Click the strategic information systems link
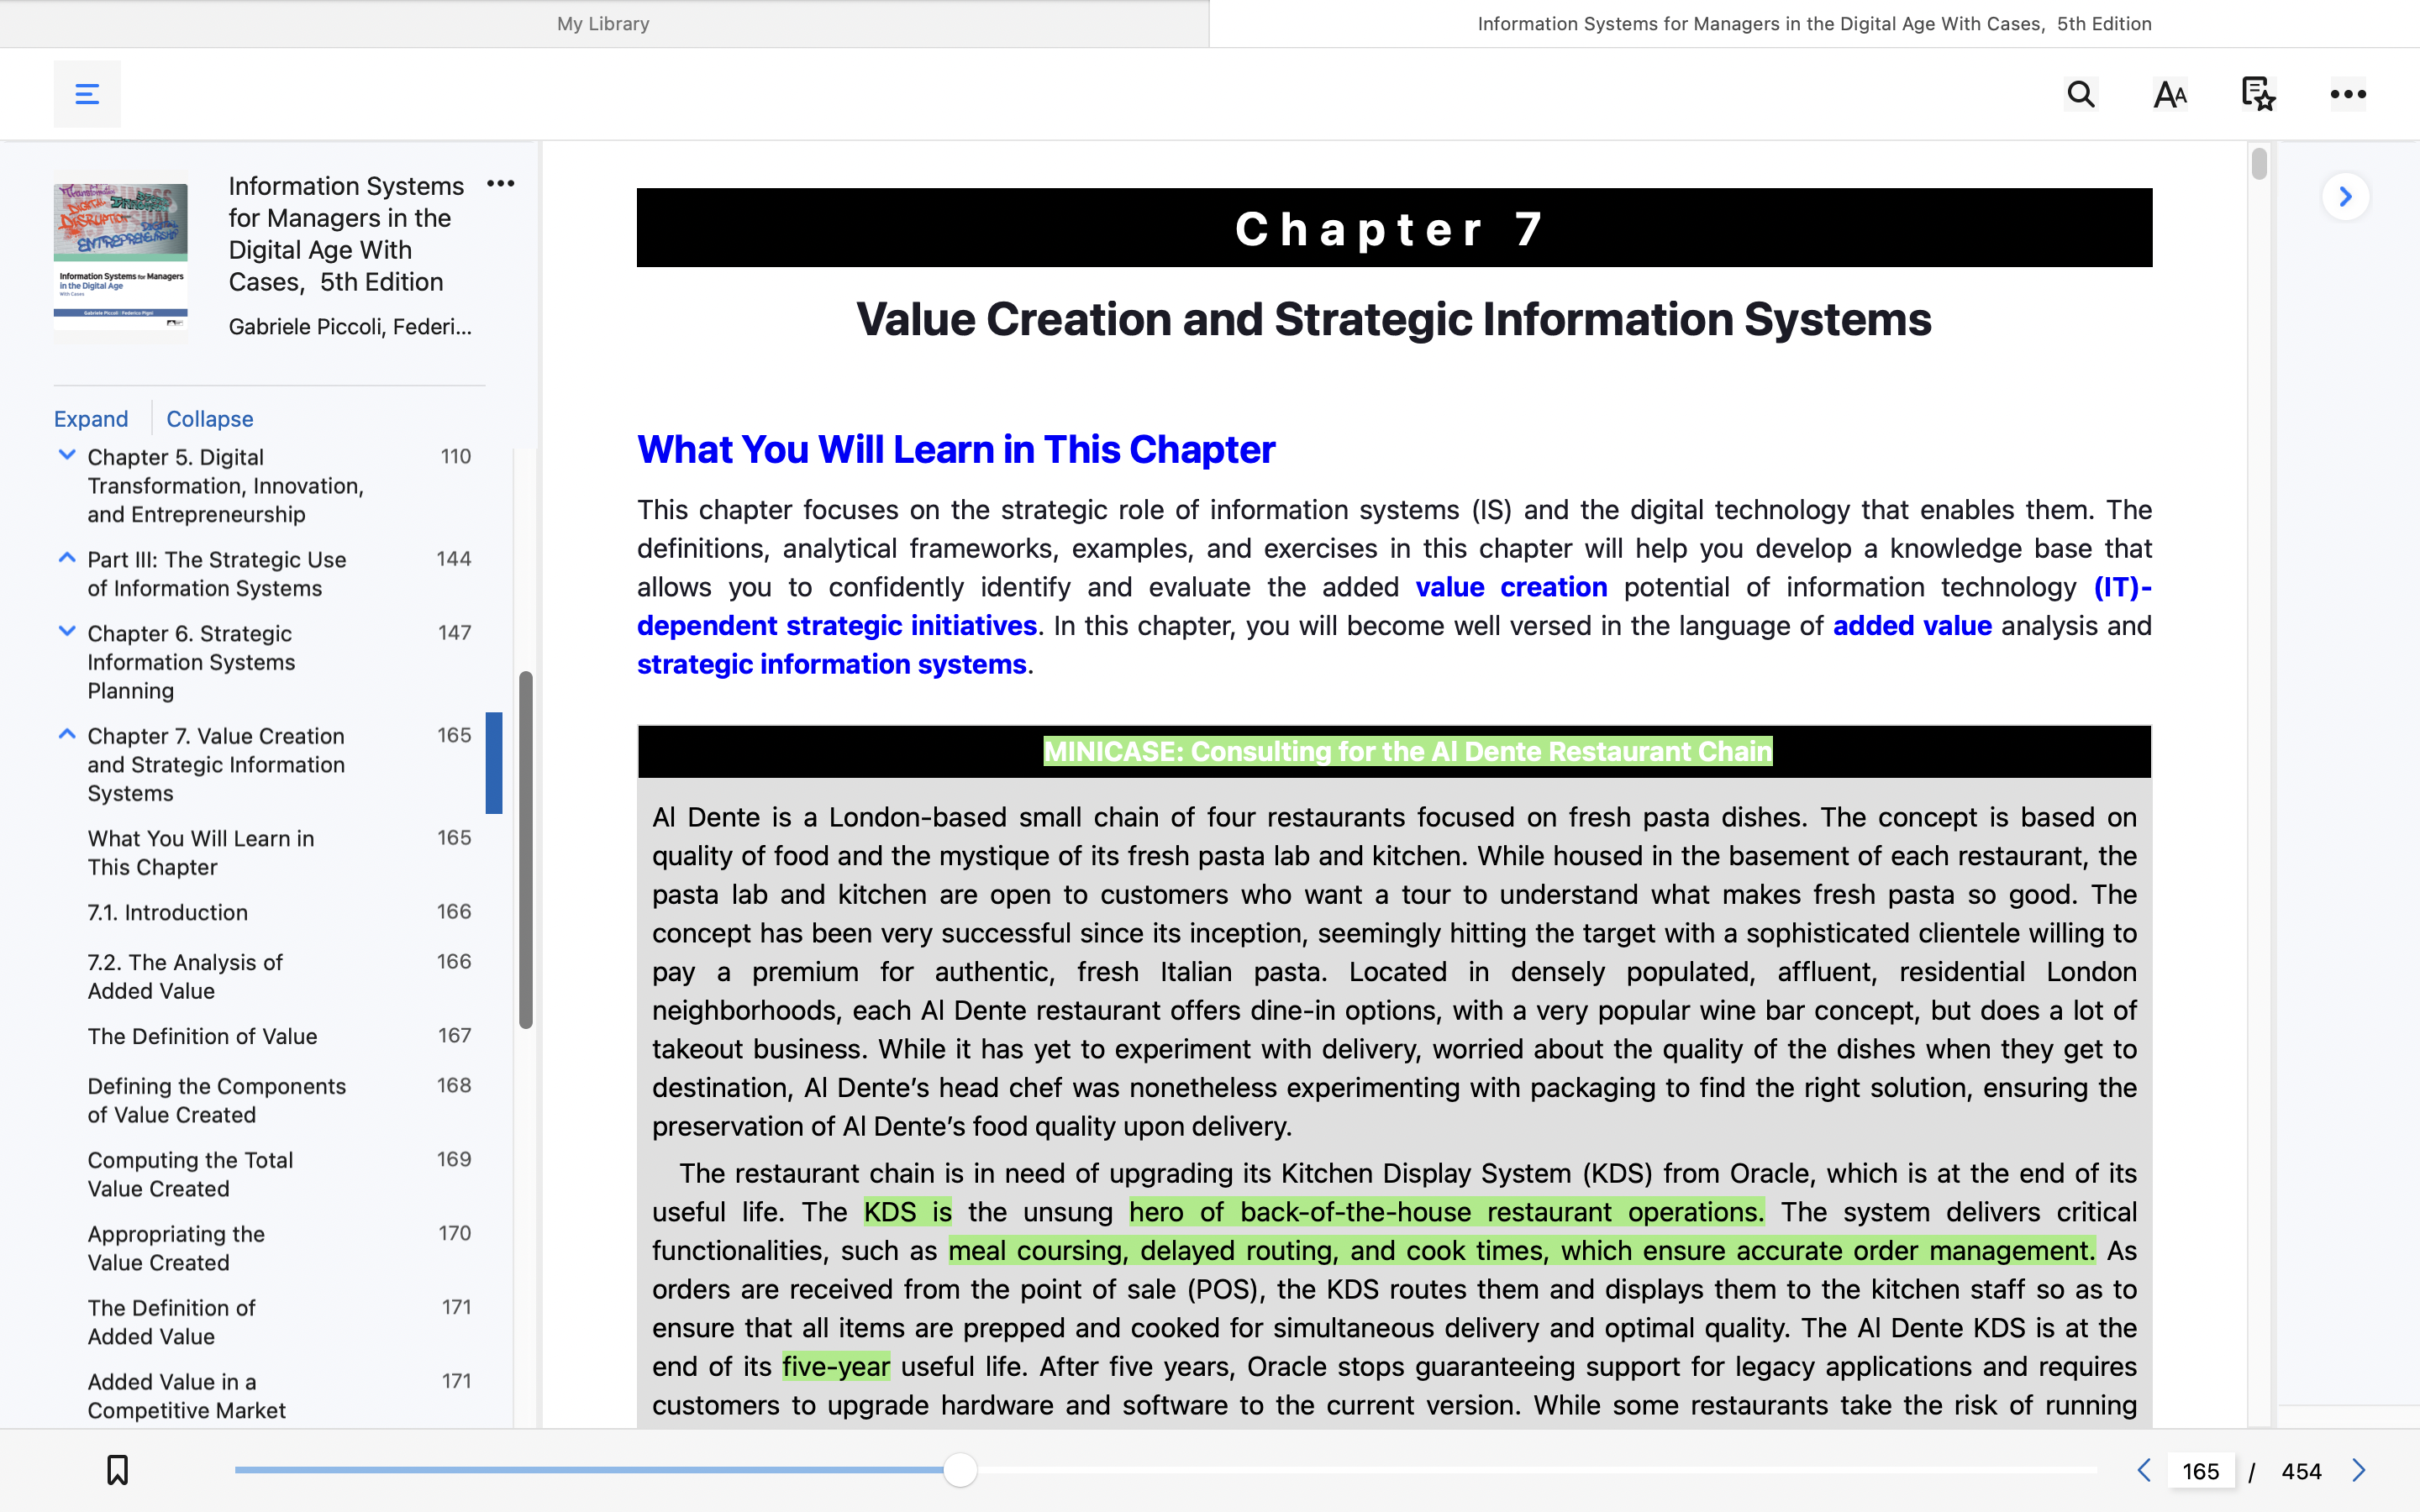The height and width of the screenshot is (1512, 2420). (831, 662)
